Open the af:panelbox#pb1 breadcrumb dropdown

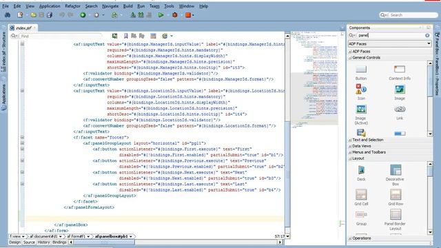point(131,236)
